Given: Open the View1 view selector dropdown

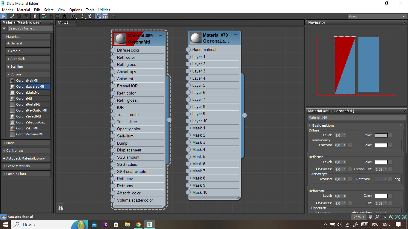Looking at the screenshot, I should click(x=377, y=17).
